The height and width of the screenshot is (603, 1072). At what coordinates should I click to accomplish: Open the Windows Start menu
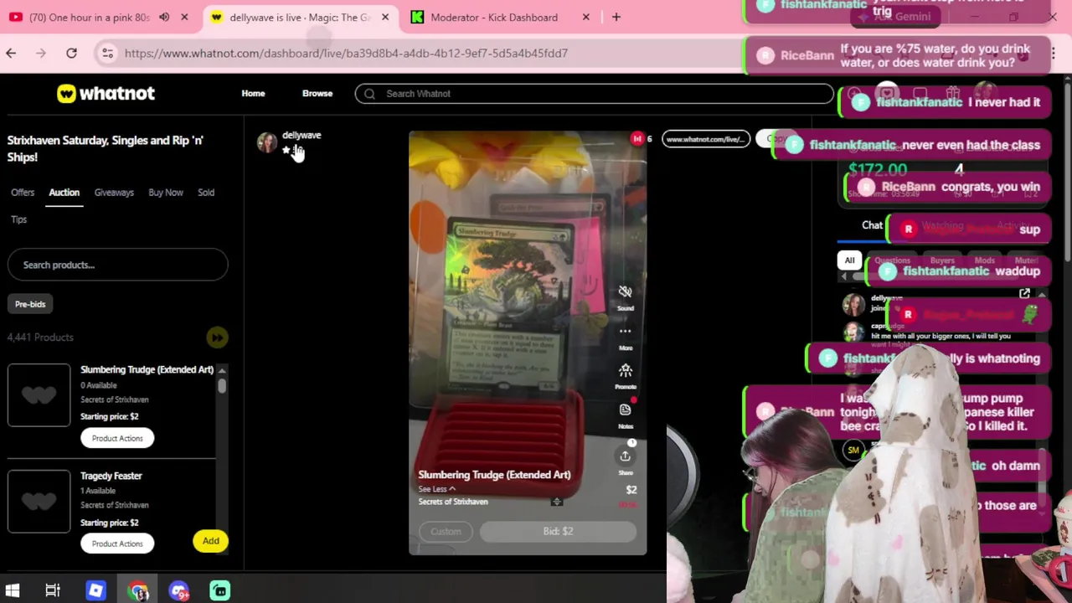point(12,591)
